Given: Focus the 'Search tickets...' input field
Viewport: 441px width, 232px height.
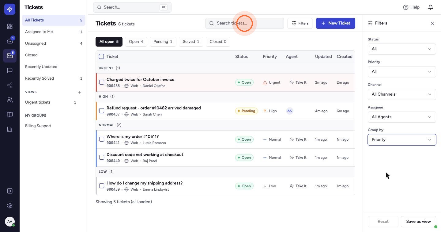Looking at the screenshot, I should tap(245, 23).
